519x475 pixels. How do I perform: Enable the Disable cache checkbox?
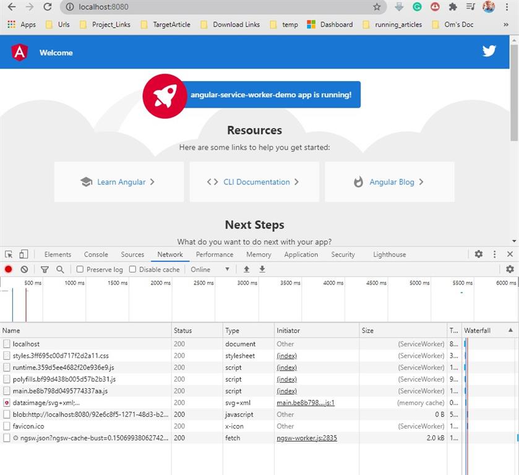pos(132,269)
